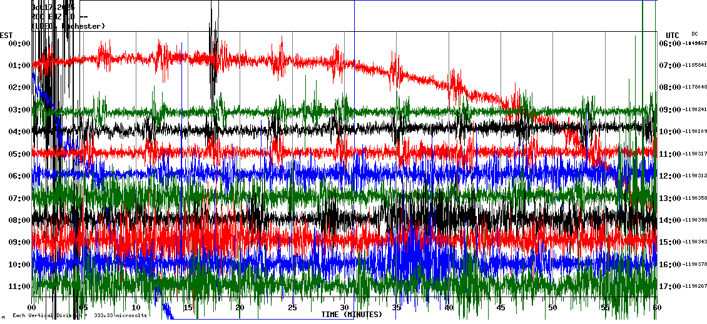Click the DC offset column header
The image size is (707, 324).
click(x=694, y=34)
